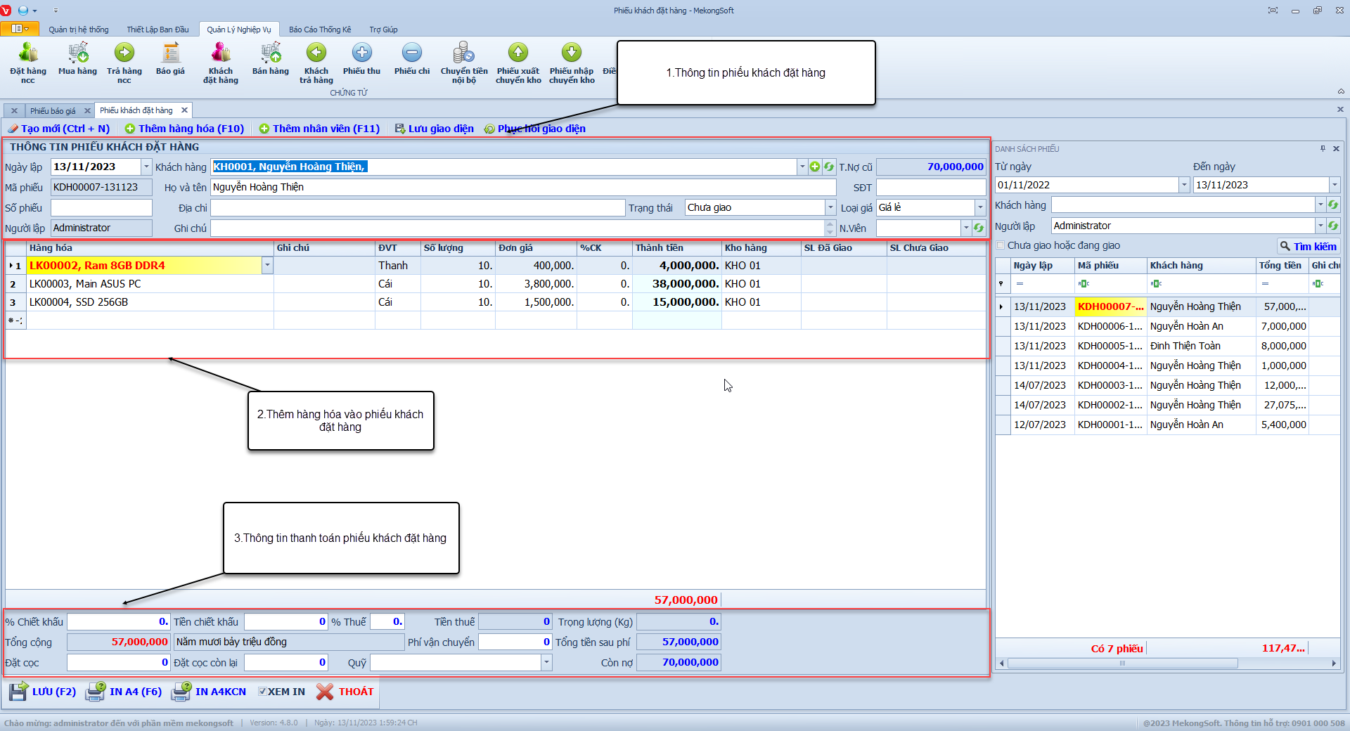Click the LƯU (F2) save button
1350x731 pixels.
click(43, 692)
